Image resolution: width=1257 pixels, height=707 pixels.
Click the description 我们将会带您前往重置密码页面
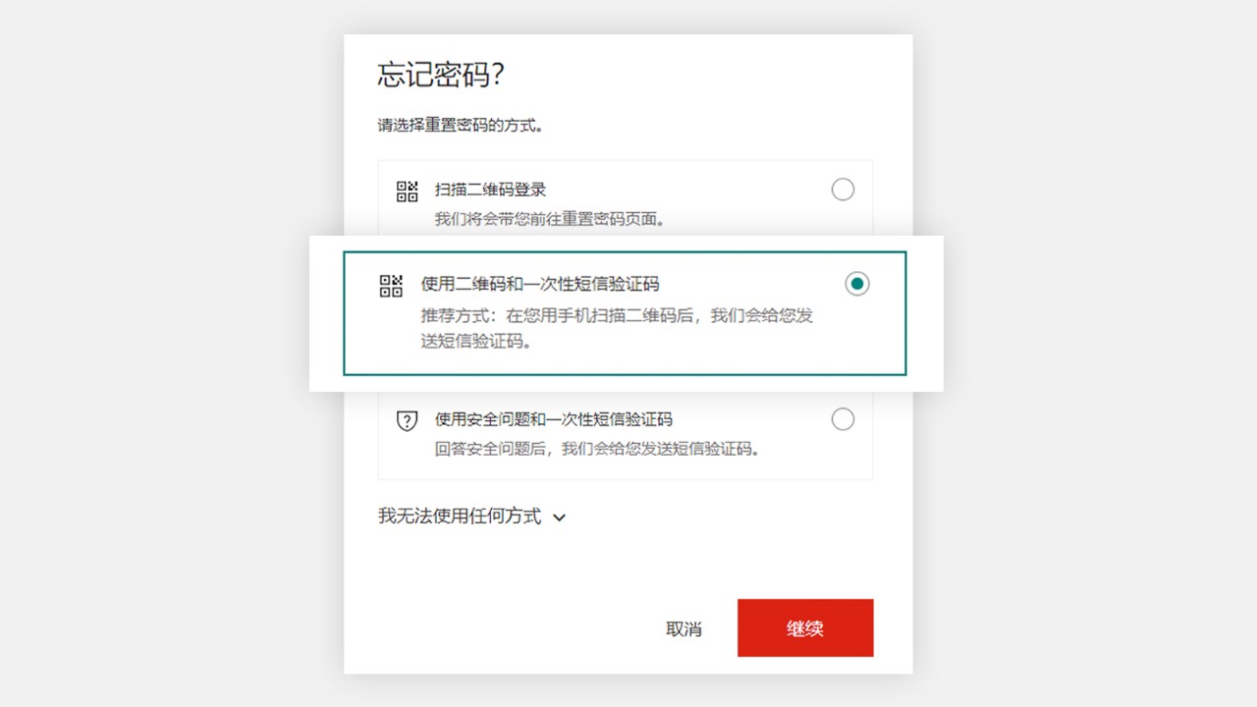click(550, 219)
